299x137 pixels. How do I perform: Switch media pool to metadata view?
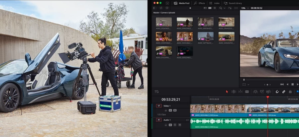pyautogui.click(x=205, y=8)
